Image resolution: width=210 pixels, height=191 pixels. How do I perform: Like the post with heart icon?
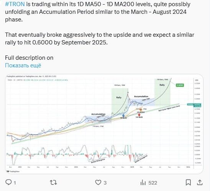[x=98, y=183]
